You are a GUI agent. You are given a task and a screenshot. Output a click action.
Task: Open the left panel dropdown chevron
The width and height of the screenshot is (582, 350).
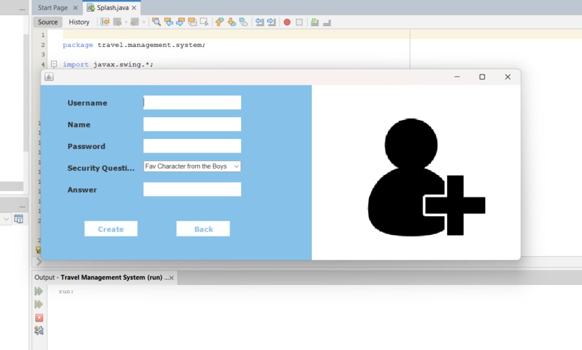tap(6, 219)
